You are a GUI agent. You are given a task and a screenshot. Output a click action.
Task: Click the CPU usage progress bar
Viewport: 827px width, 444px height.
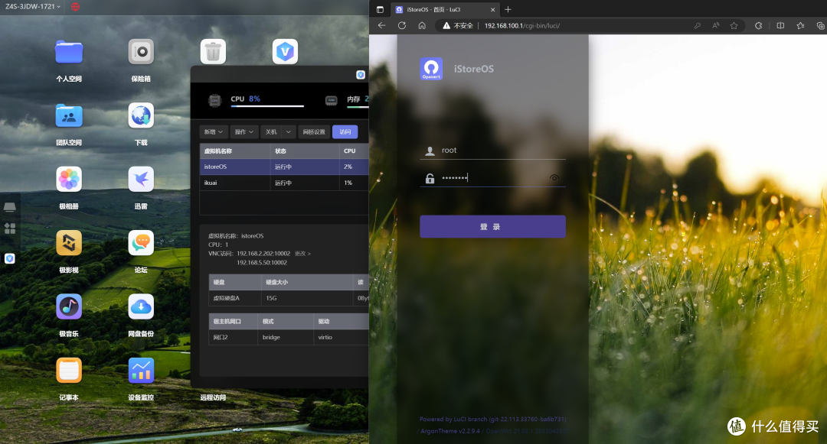coord(267,105)
